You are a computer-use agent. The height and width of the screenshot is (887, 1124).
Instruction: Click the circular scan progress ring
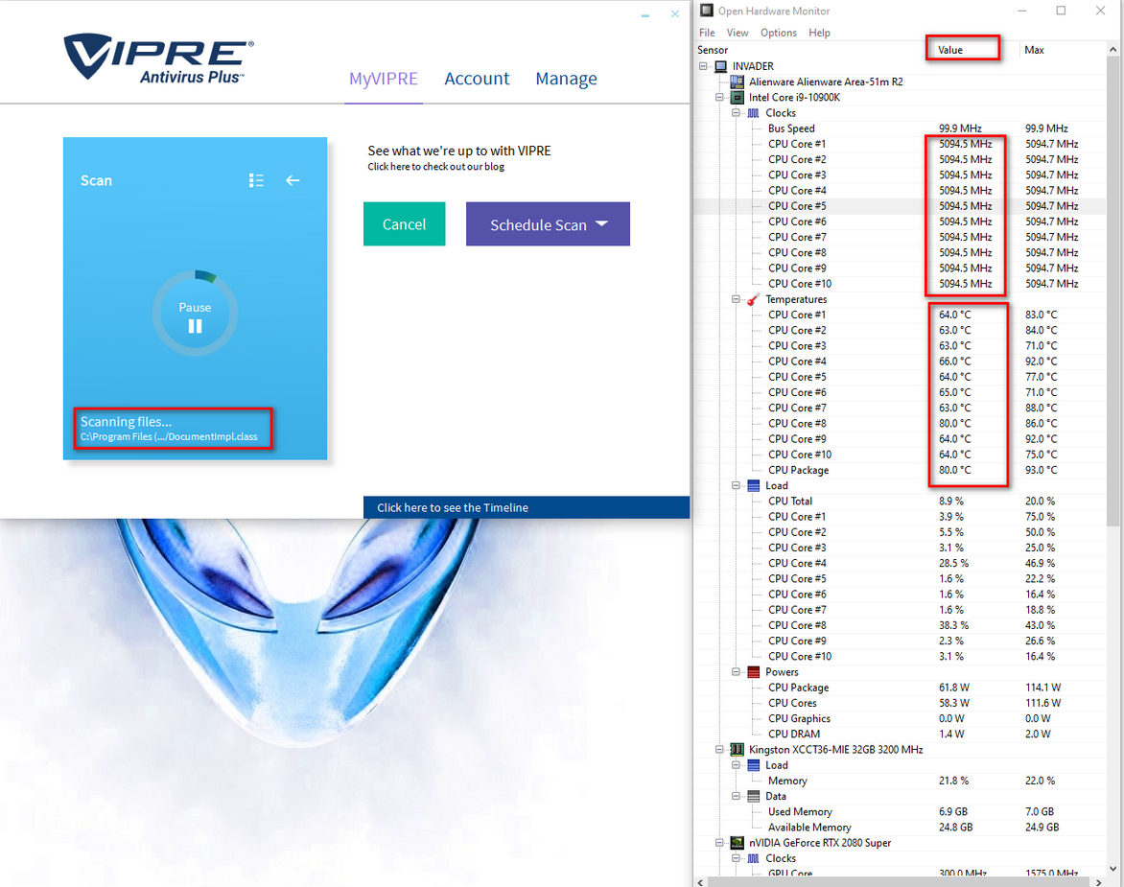click(195, 314)
